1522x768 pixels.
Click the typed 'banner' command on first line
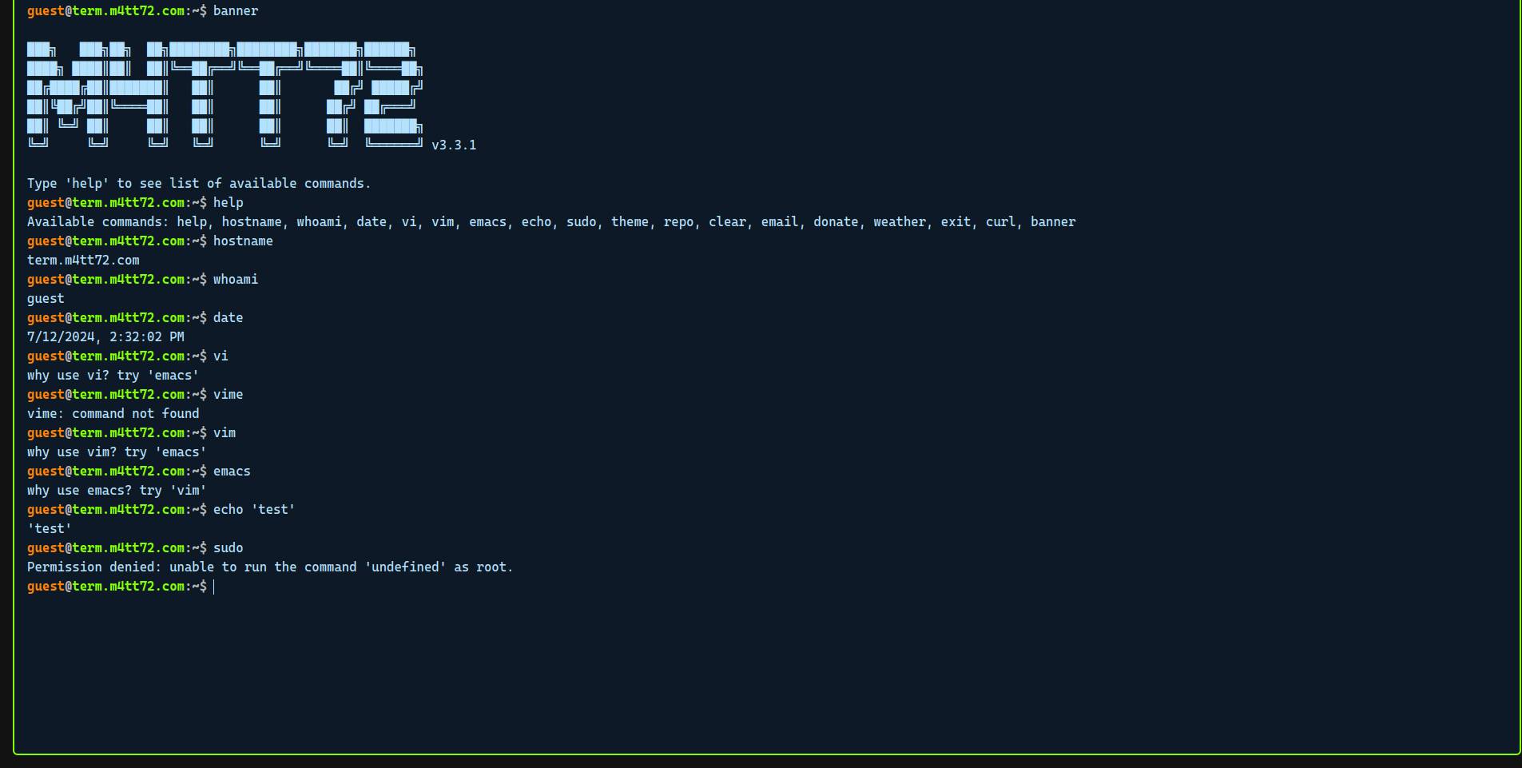tap(236, 11)
